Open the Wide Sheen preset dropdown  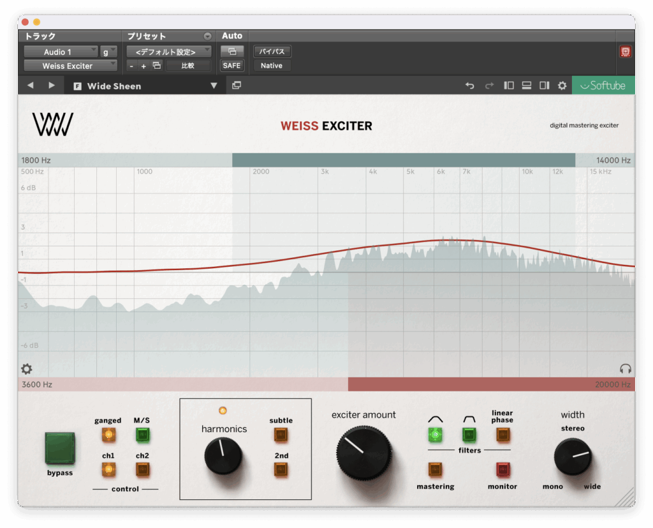click(214, 86)
